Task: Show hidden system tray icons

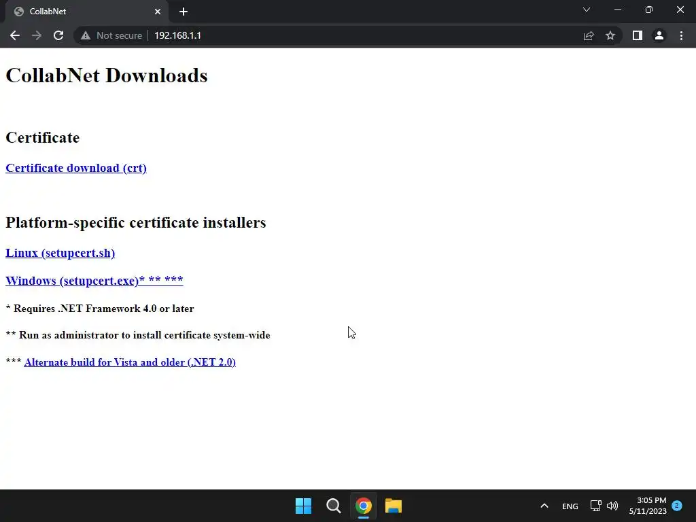Action: [544, 506]
